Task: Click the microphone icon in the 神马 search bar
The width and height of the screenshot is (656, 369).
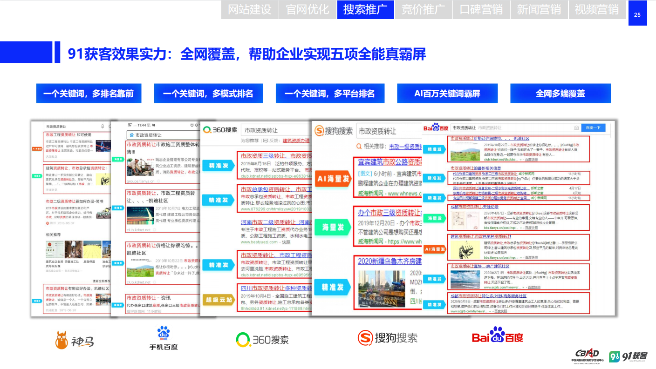Action: point(102,126)
